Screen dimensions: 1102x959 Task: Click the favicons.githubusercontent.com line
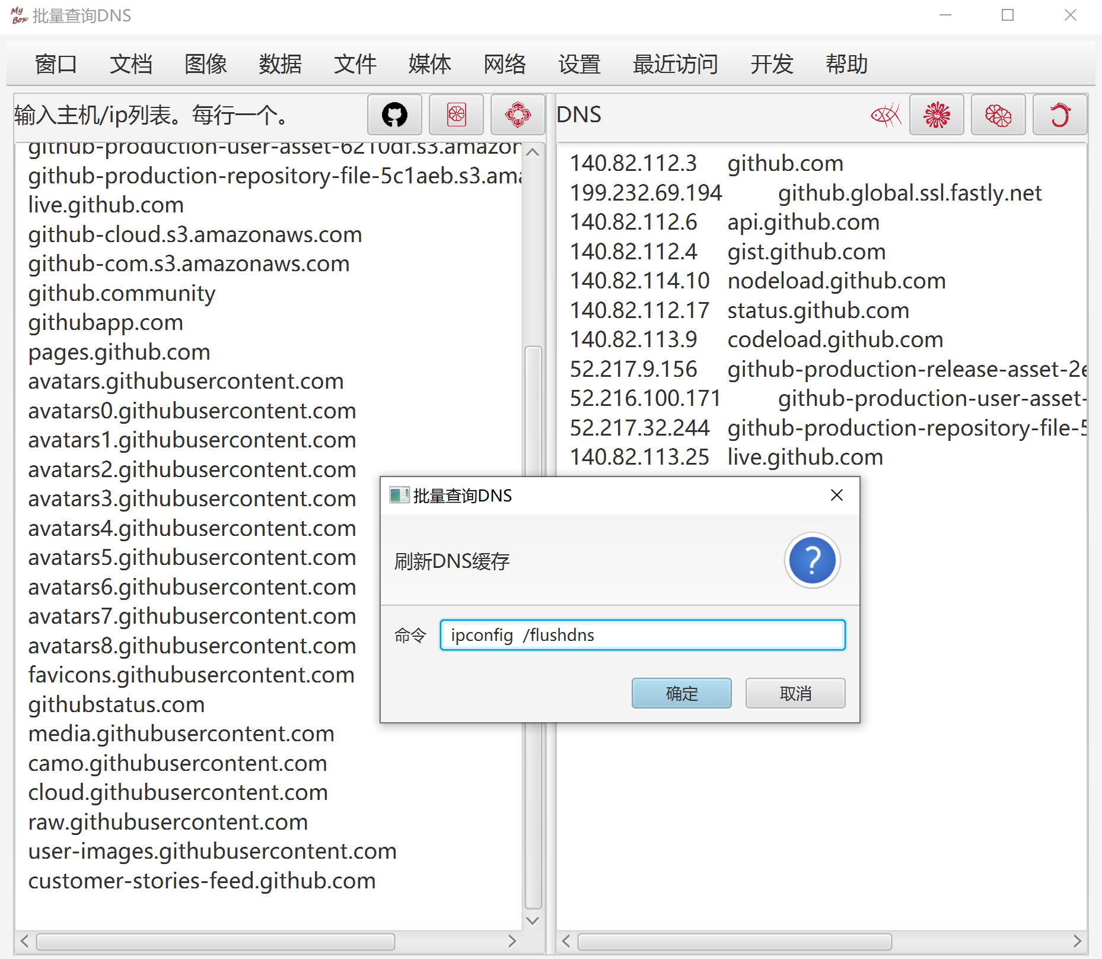click(192, 675)
